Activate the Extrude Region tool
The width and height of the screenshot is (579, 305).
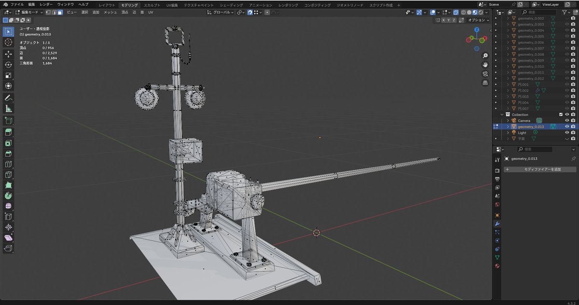tap(8, 132)
